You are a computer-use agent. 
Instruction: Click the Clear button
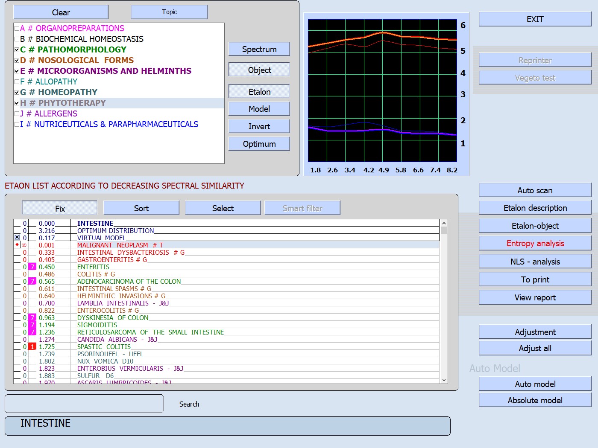[61, 12]
